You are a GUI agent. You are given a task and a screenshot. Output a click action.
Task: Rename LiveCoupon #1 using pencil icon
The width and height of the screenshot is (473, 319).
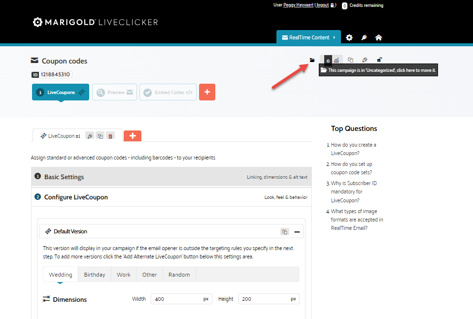point(90,136)
